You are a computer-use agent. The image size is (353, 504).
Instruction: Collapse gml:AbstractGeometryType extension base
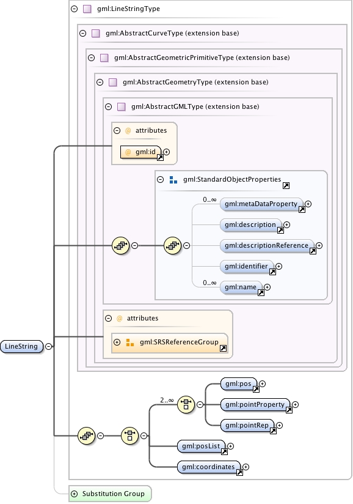pyautogui.click(x=100, y=83)
